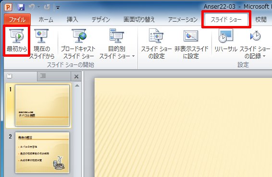This screenshot has width=272, height=177.
Task: Click Record Slide Show icon (スライドショーの記録)
Action: coord(255,36)
